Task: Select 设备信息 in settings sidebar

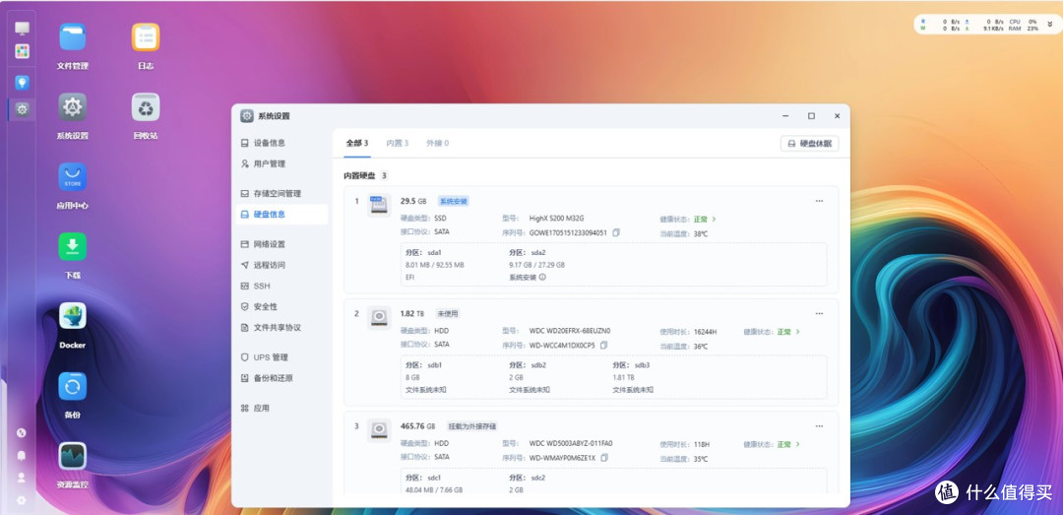Action: [x=281, y=143]
